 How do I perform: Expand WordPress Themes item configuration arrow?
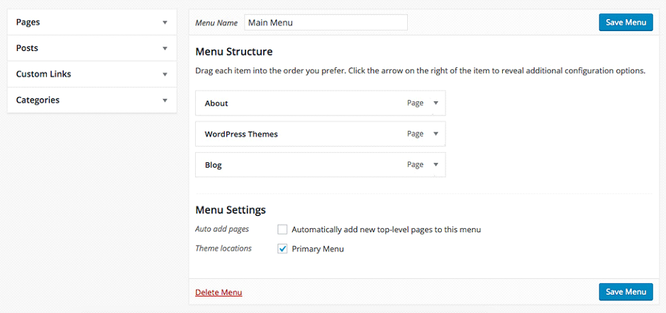(435, 134)
